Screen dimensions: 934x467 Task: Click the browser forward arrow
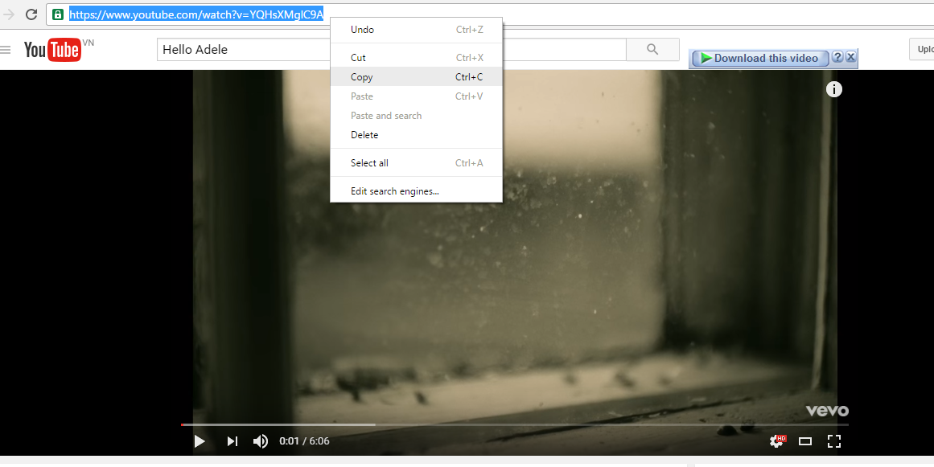[x=8, y=14]
